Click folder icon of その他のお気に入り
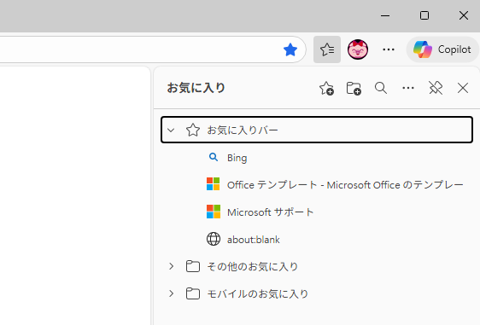 [x=193, y=266]
